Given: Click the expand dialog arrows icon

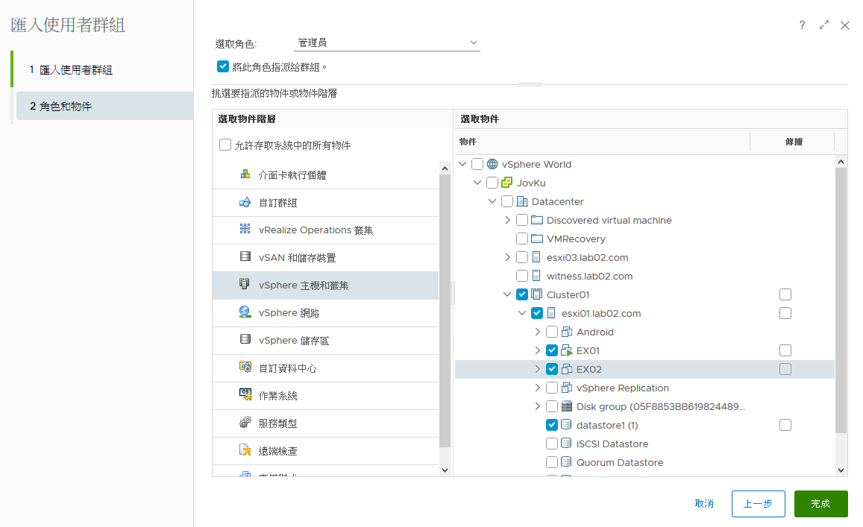Looking at the screenshot, I should tap(824, 25).
